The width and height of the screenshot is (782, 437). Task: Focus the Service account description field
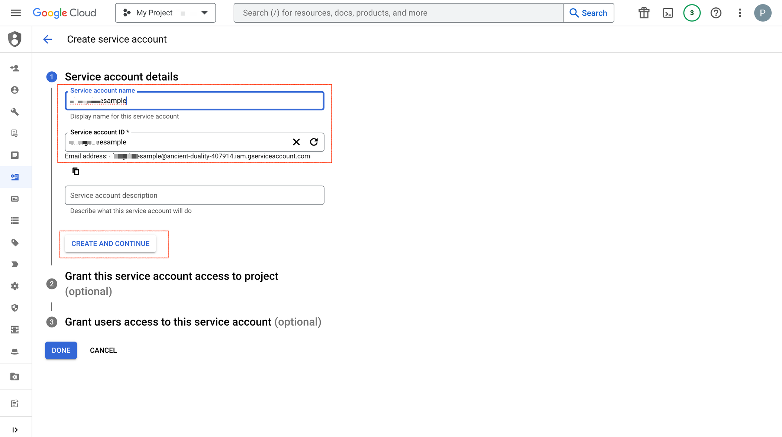194,195
